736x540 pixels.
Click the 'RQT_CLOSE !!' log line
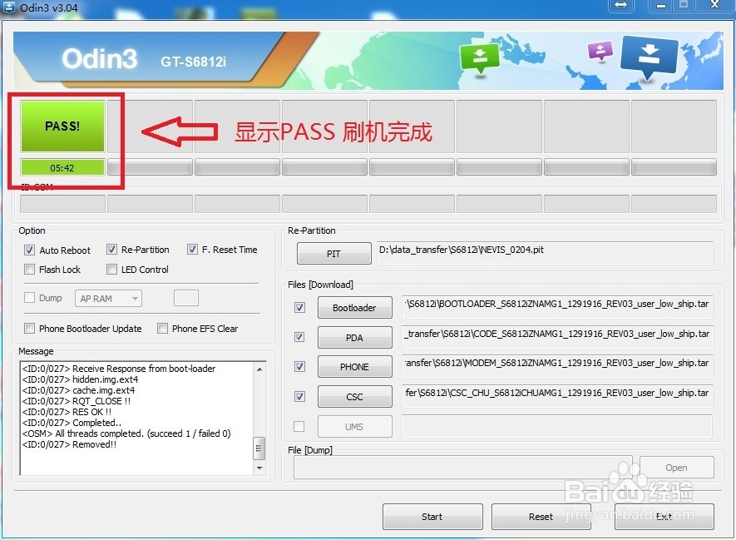coord(76,401)
